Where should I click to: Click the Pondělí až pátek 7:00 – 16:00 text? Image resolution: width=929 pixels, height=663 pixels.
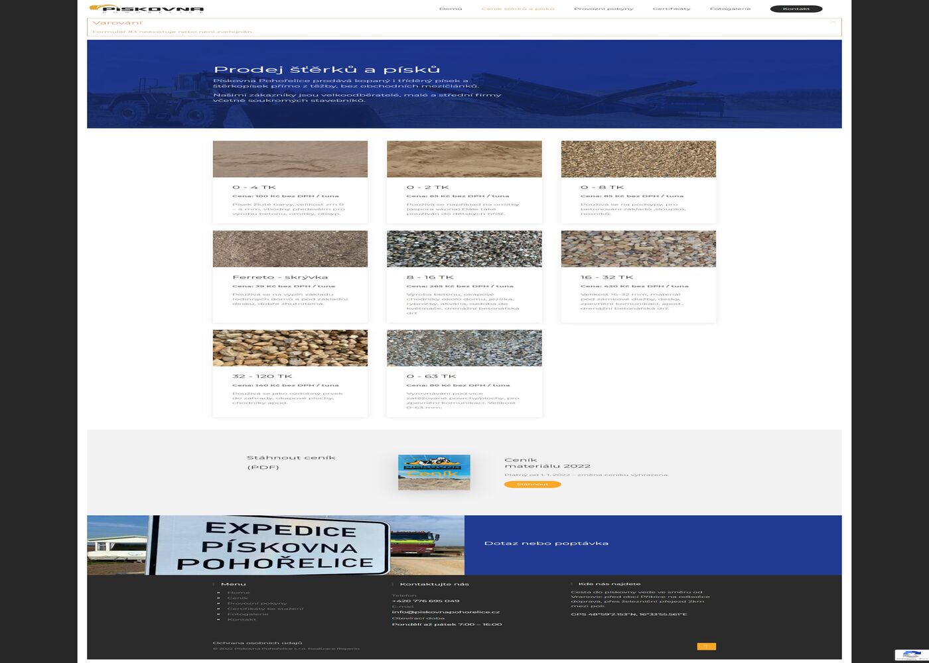click(447, 624)
